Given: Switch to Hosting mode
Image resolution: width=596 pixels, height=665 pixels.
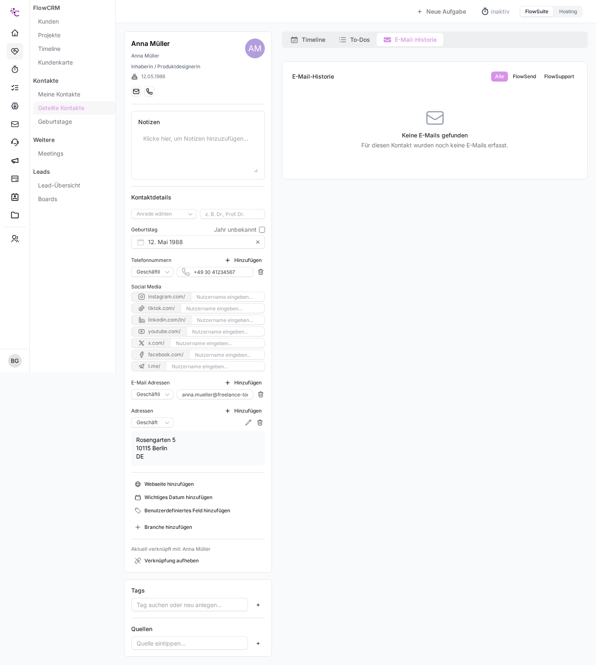Looking at the screenshot, I should 568,12.
